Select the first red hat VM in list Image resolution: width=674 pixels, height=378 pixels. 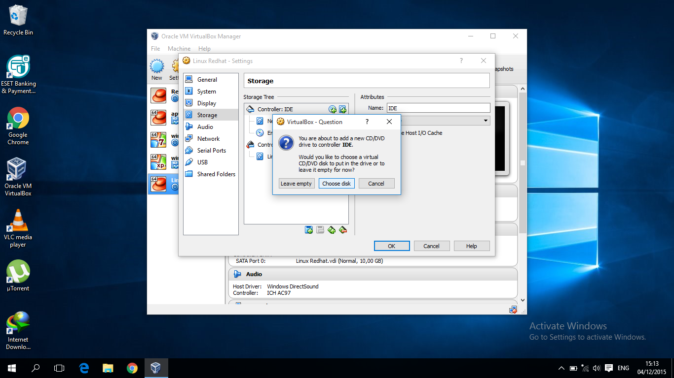tap(158, 95)
